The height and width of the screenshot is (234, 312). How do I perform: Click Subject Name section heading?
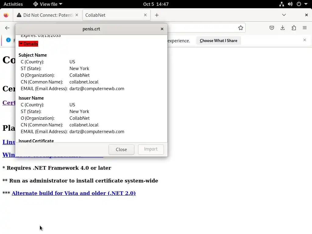click(x=33, y=55)
